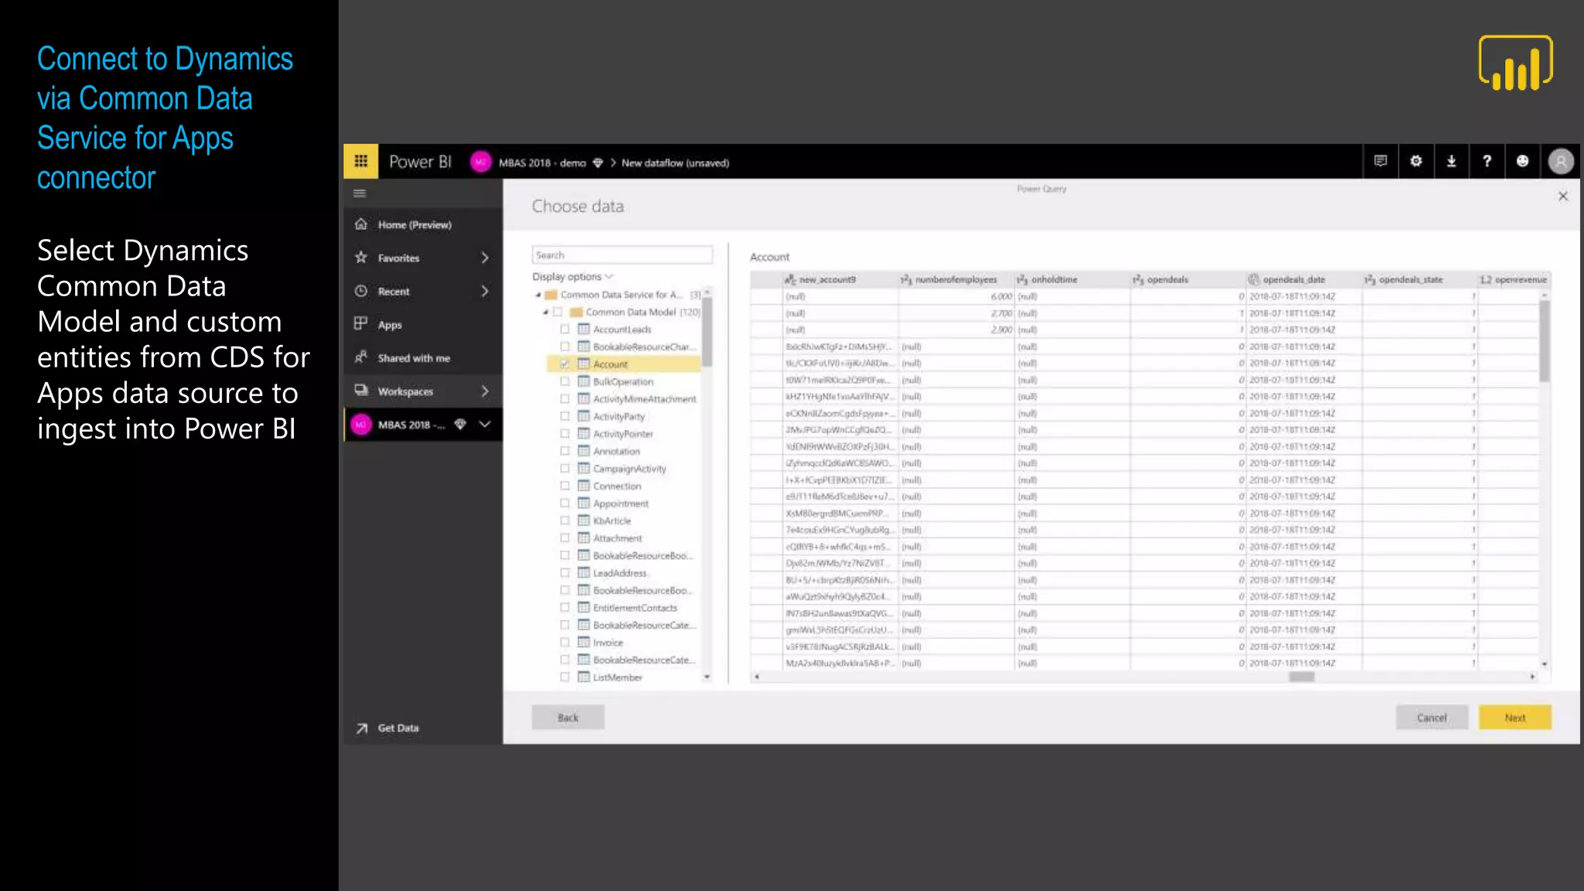Check the Connection checkbox
Image resolution: width=1584 pixels, height=891 pixels.
(x=565, y=486)
